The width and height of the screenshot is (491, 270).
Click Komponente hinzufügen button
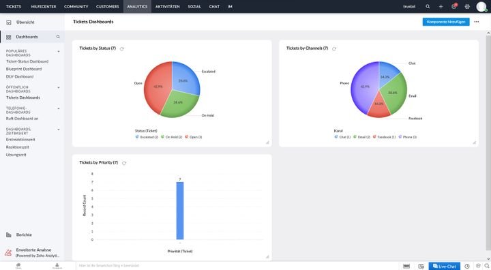click(x=446, y=22)
